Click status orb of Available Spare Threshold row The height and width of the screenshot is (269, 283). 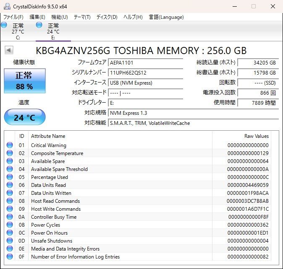click(10, 169)
